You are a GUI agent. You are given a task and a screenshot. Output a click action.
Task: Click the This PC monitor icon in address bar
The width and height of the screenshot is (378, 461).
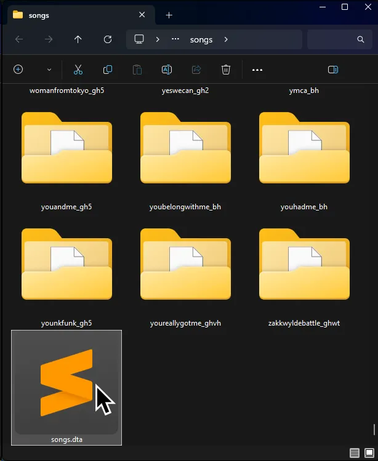click(139, 39)
